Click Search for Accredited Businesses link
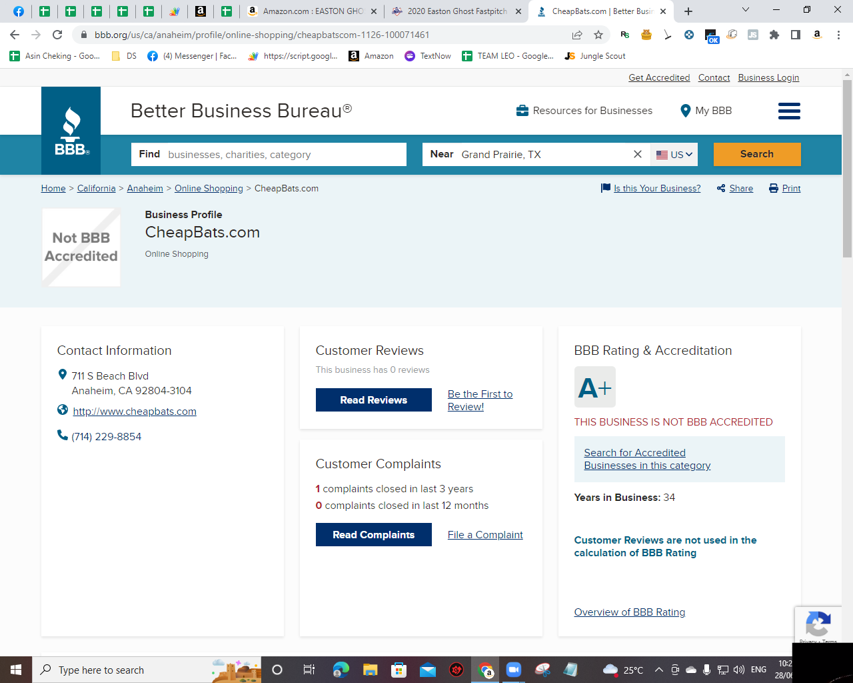853x683 pixels. pos(647,459)
